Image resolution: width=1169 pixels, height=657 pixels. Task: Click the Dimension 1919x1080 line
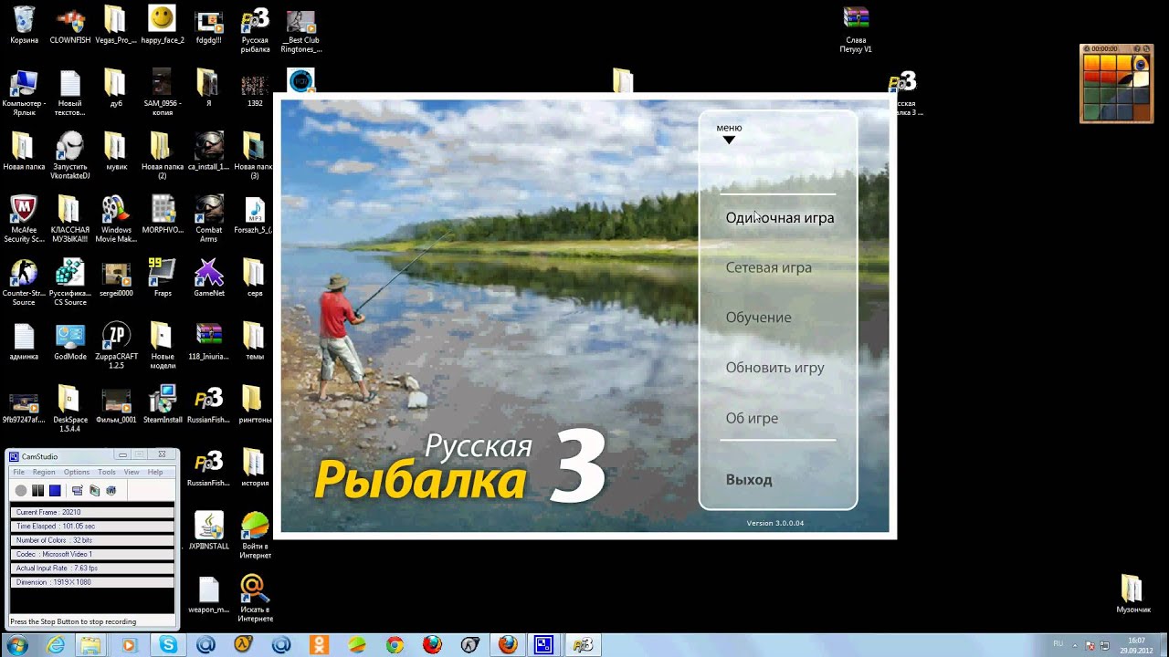click(91, 582)
